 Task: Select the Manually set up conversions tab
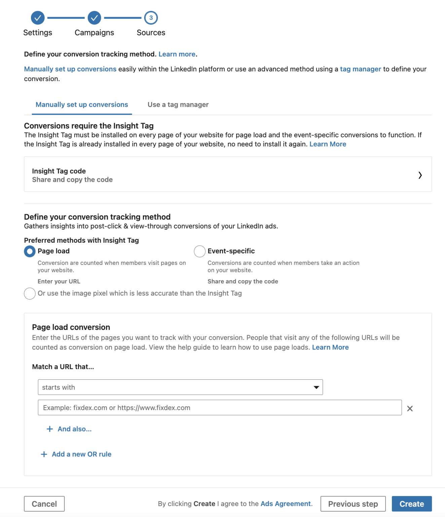(81, 105)
